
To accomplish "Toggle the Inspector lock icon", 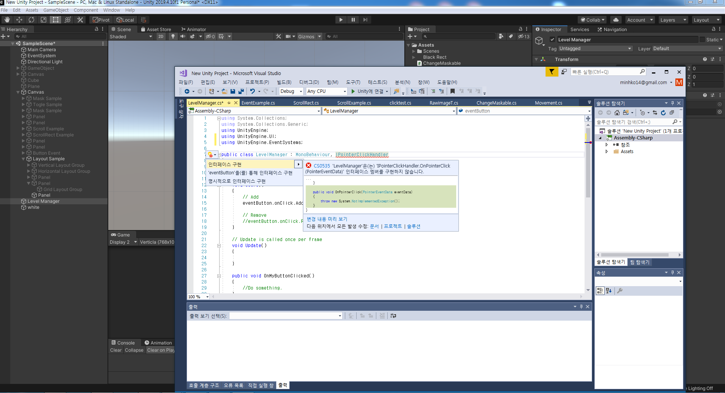I will coord(714,29).
